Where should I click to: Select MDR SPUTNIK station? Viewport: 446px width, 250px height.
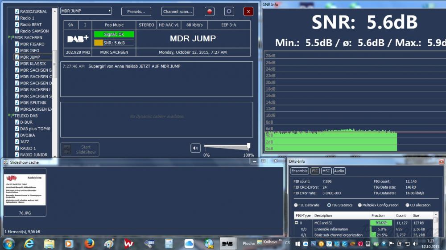tap(33, 102)
